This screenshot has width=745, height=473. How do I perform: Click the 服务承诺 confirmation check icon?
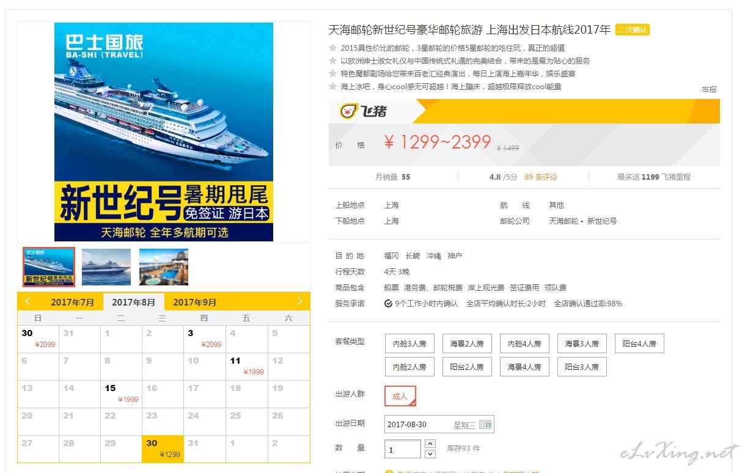(388, 304)
